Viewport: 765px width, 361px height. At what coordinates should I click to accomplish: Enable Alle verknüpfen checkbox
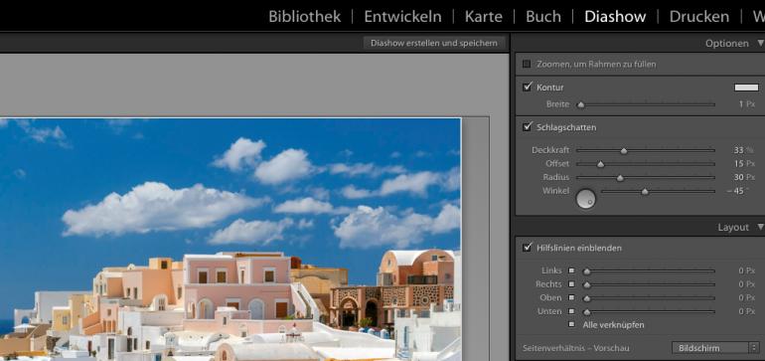pyautogui.click(x=571, y=324)
